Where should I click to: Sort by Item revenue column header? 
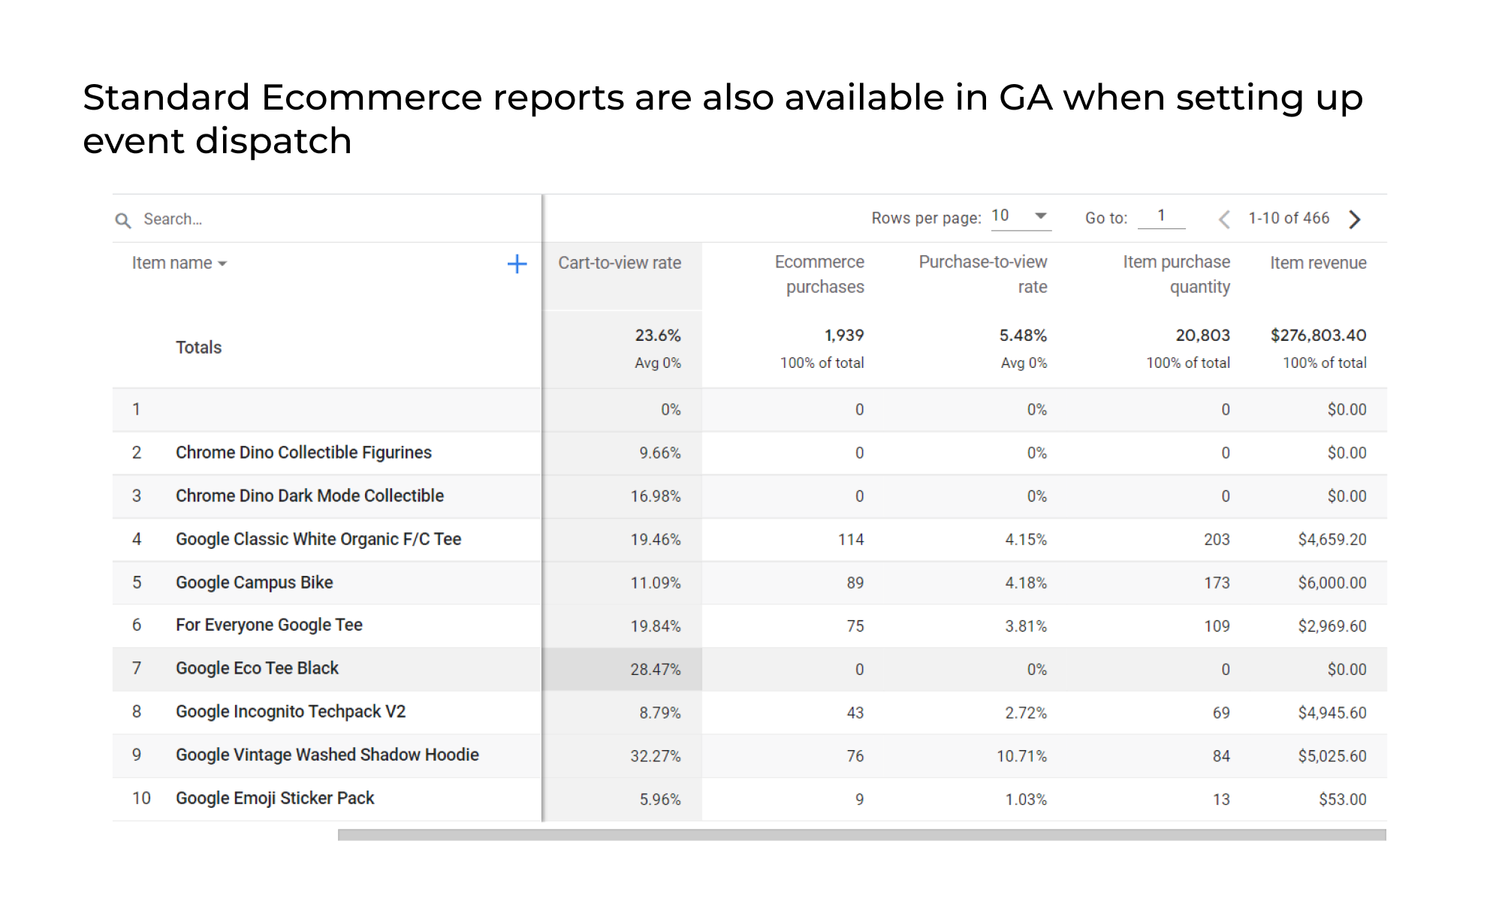(1318, 263)
